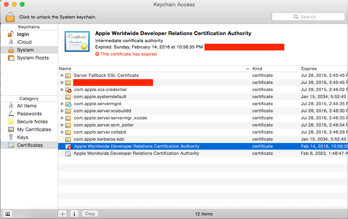Click "Click to unlock the System keychain." text
This screenshot has height=219, width=348.
pos(58,17)
